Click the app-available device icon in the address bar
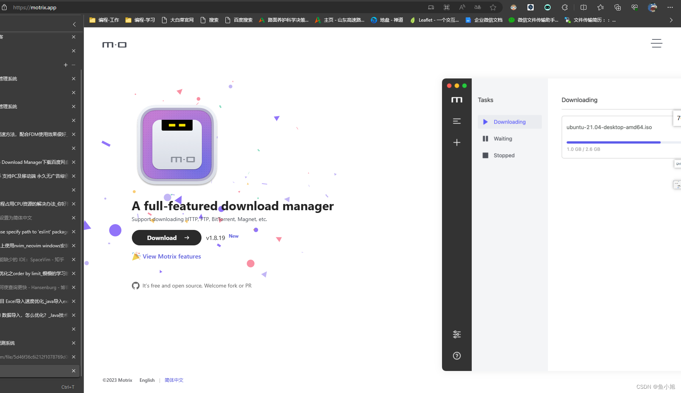 tap(431, 7)
